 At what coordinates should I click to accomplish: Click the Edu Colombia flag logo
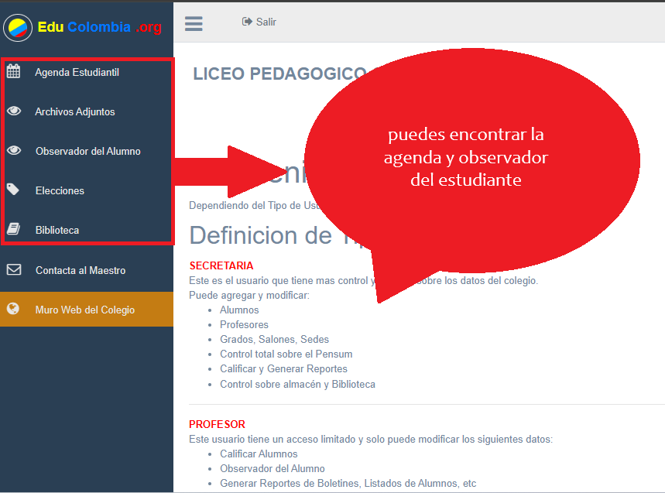click(17, 28)
